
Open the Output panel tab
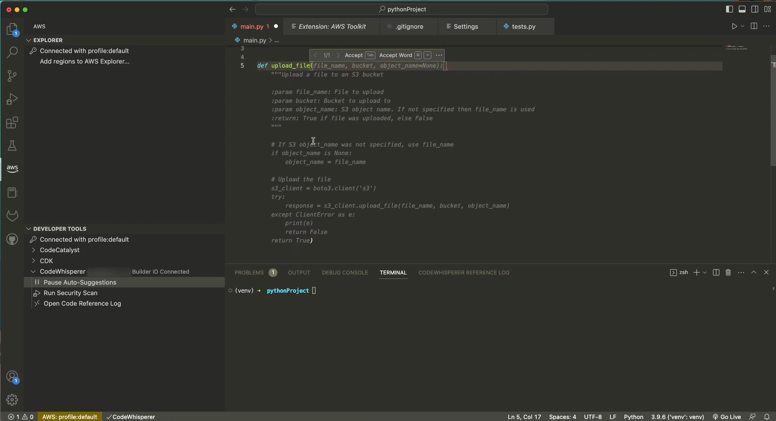pyautogui.click(x=299, y=273)
